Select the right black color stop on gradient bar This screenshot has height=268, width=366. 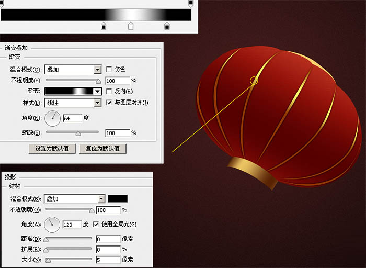tap(167, 26)
